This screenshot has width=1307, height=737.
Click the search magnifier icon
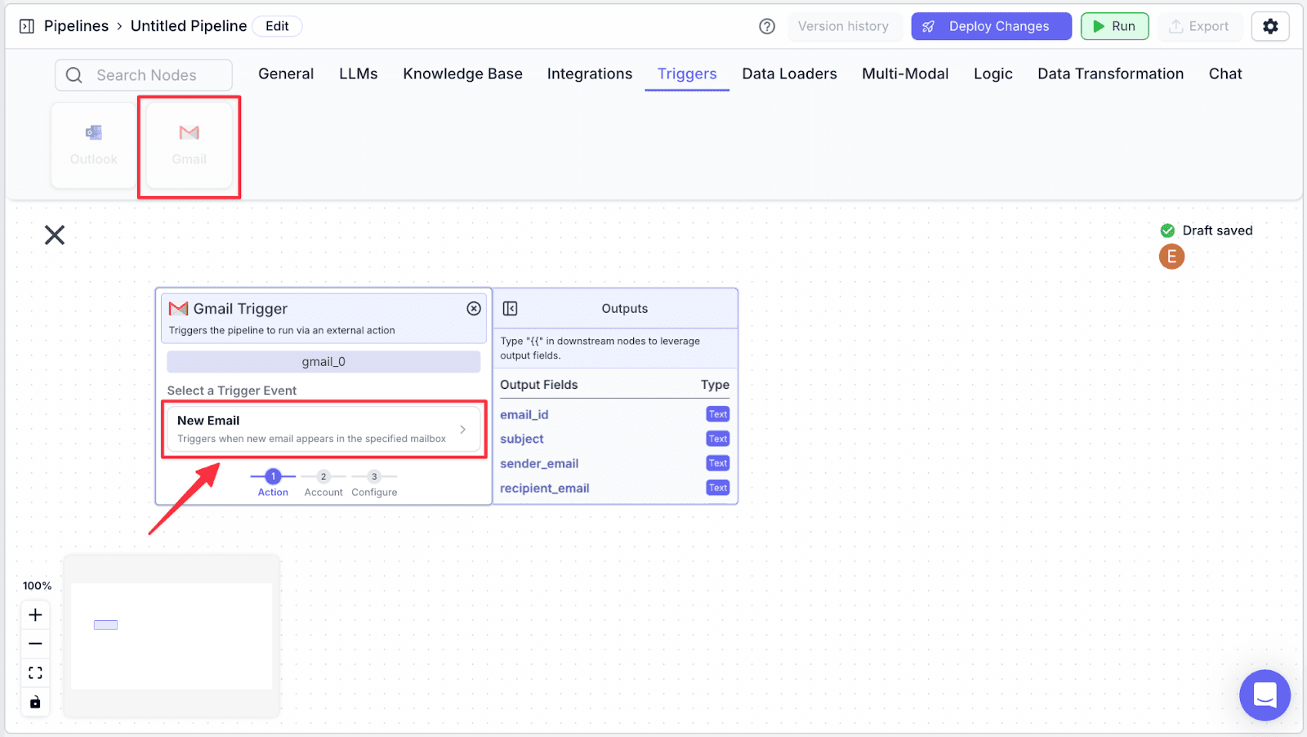[74, 75]
